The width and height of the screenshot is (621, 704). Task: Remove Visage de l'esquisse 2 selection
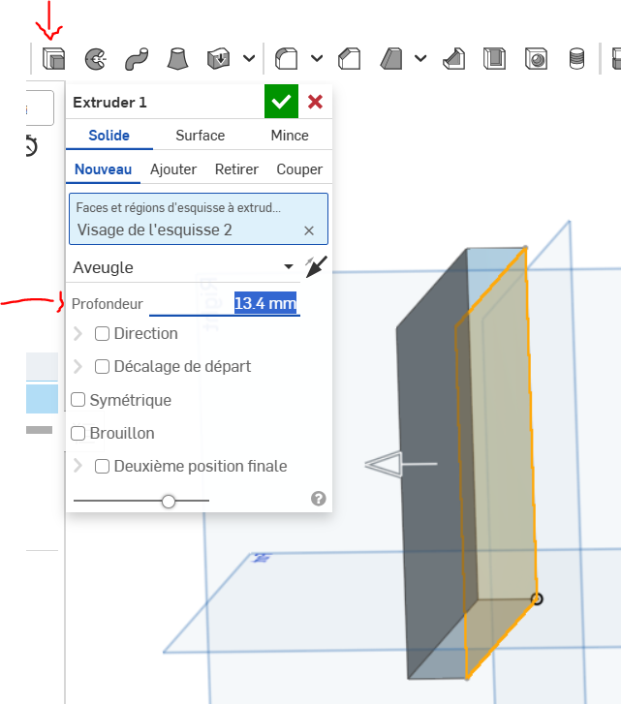308,230
